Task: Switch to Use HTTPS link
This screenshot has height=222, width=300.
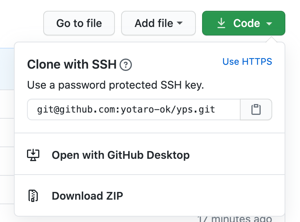Action: (247, 62)
